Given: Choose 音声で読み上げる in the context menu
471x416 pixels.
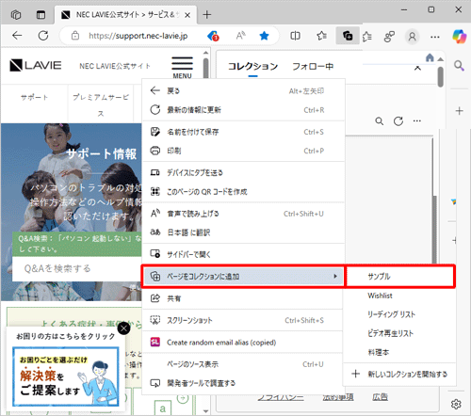Looking at the screenshot, I should (243, 214).
